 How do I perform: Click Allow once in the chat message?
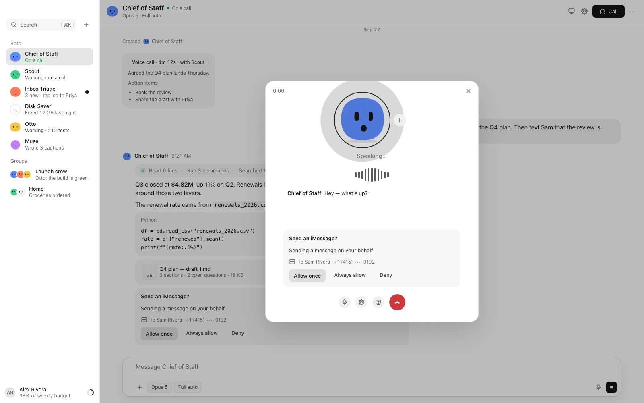coord(159,334)
